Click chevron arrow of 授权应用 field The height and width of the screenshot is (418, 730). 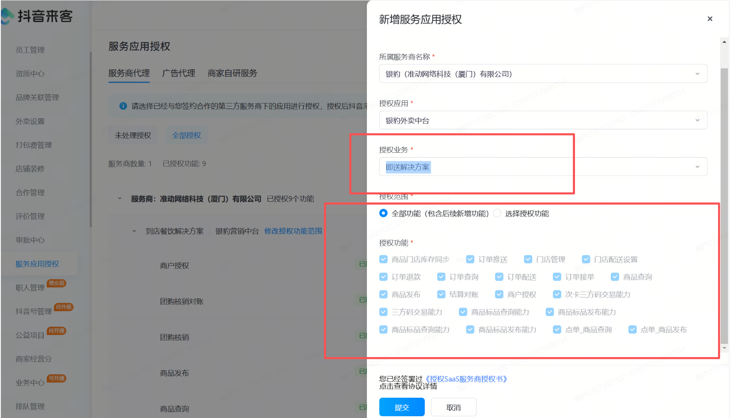coord(697,120)
